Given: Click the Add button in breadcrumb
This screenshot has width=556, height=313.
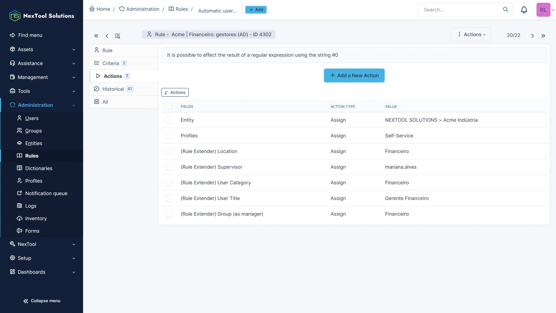Looking at the screenshot, I should [x=256, y=10].
